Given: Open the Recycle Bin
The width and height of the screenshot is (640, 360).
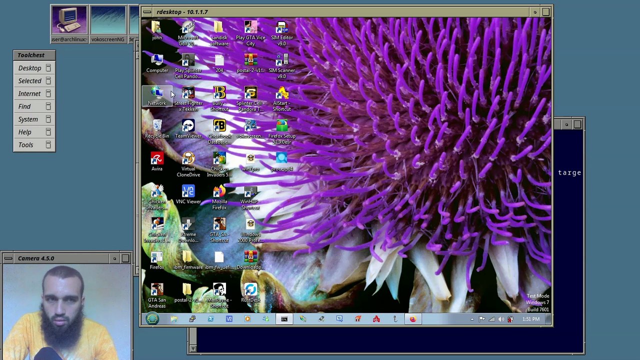Looking at the screenshot, I should point(157,129).
